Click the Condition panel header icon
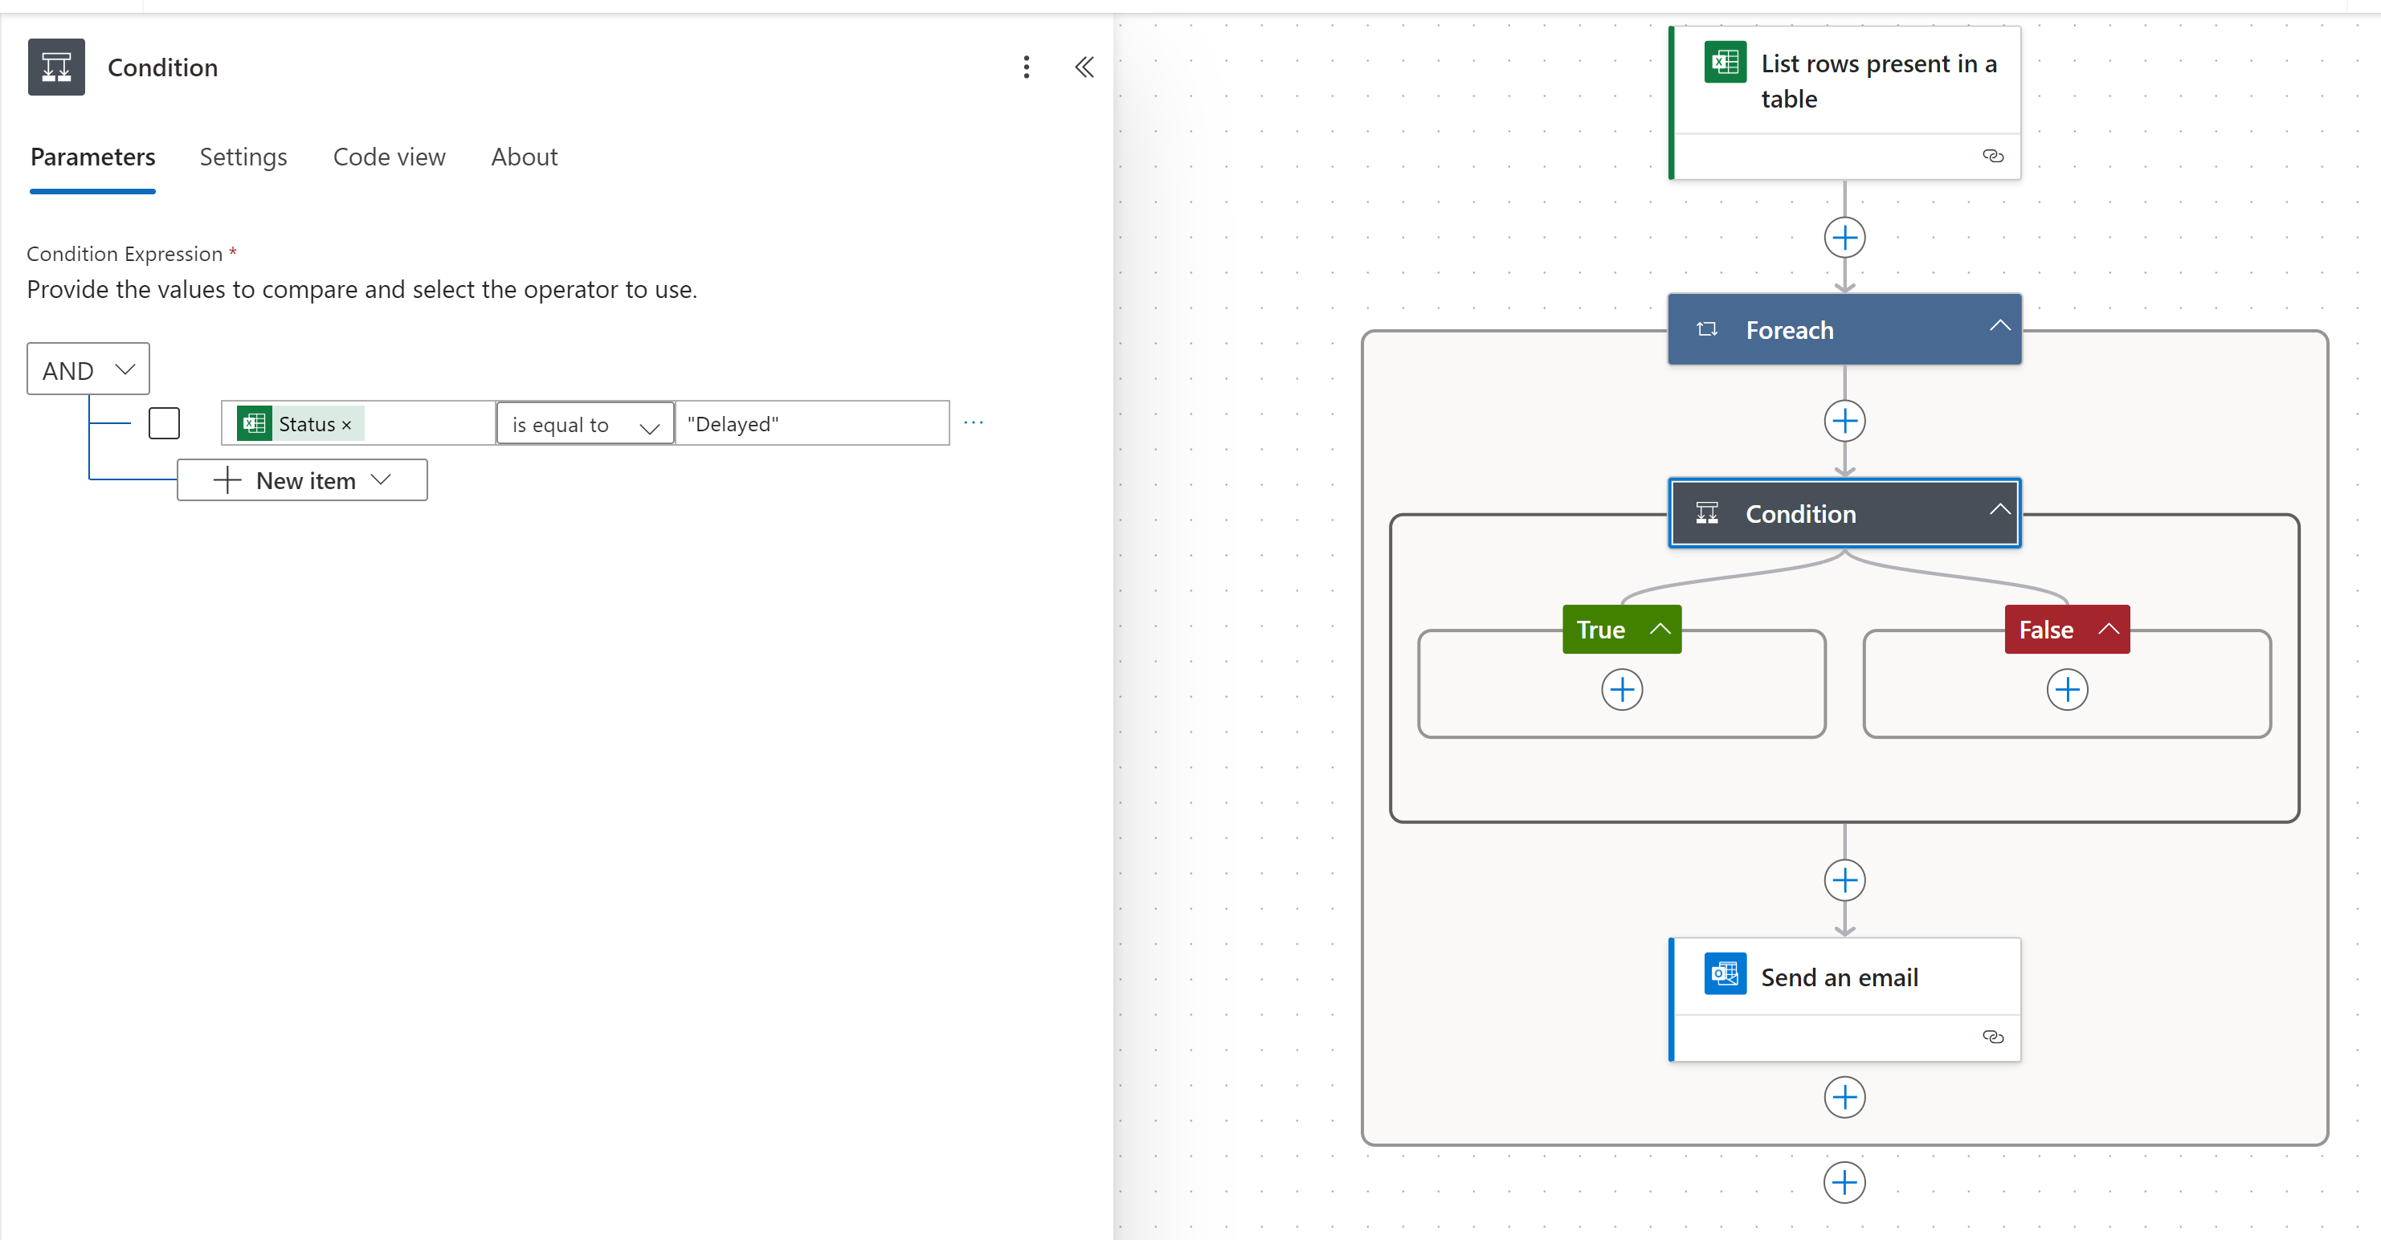Viewport: 2381px width, 1240px height. pos(56,67)
